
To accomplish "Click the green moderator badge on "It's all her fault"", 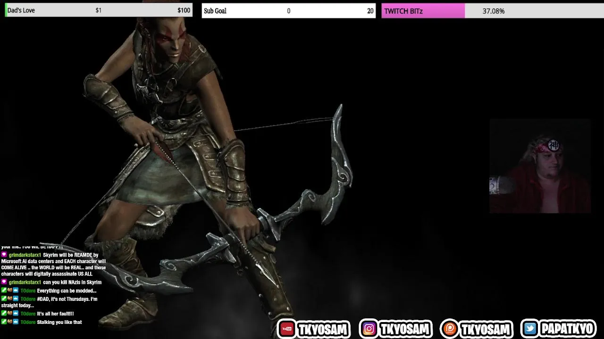I will 4,313.
